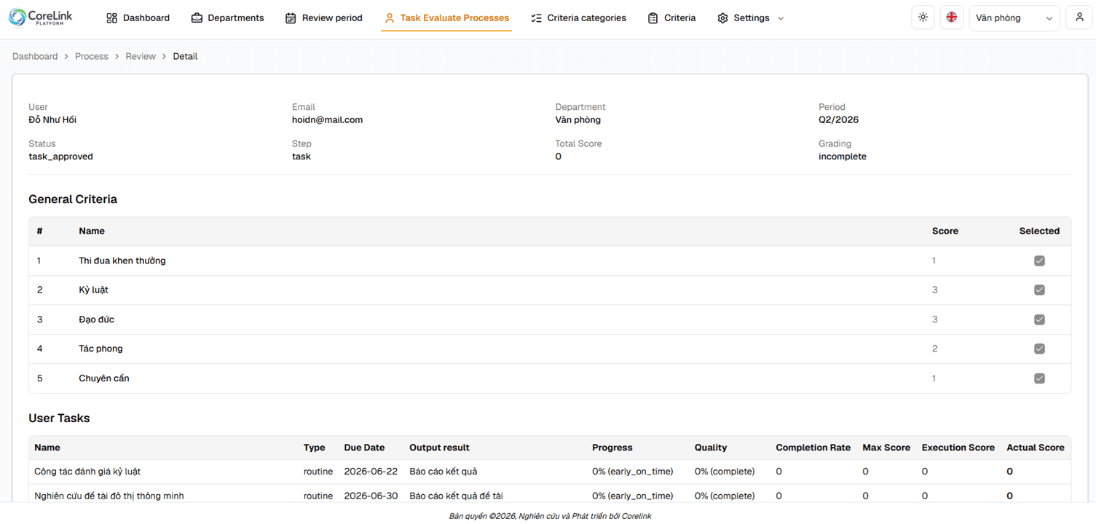Change language with the UK flag button

[952, 17]
